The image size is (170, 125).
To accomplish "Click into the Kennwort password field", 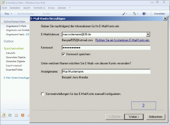I will pyautogui.click(x=106, y=48).
